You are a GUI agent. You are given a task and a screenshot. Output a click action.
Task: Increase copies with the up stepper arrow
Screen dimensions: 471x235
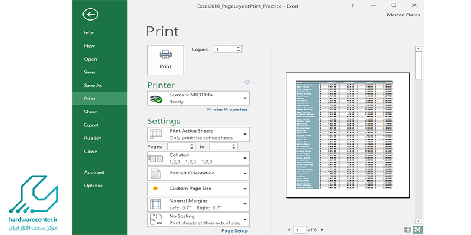(x=238, y=48)
